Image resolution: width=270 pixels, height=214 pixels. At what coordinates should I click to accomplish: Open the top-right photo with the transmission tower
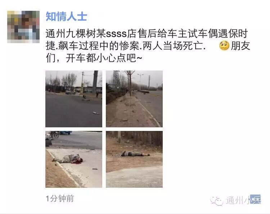click(134, 99)
